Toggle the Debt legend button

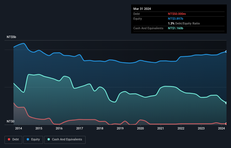[14, 140]
